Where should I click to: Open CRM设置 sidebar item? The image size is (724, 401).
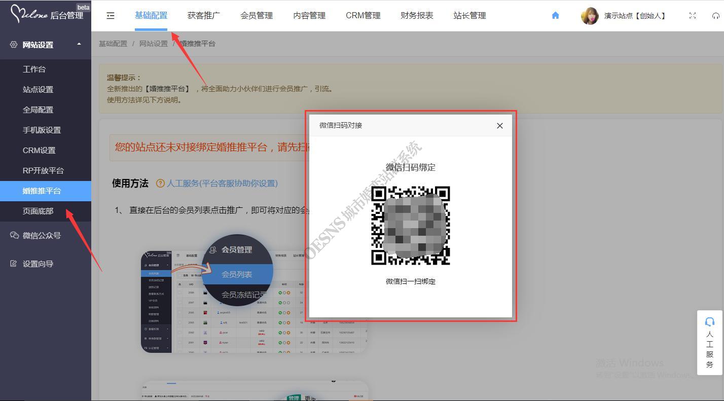pos(46,151)
